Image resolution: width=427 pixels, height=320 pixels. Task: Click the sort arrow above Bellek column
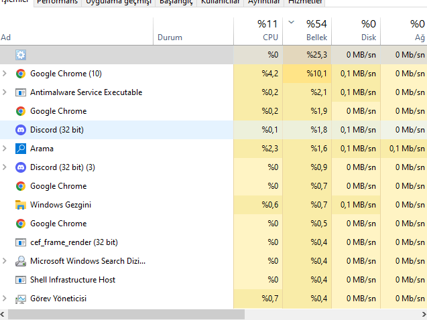(x=292, y=22)
